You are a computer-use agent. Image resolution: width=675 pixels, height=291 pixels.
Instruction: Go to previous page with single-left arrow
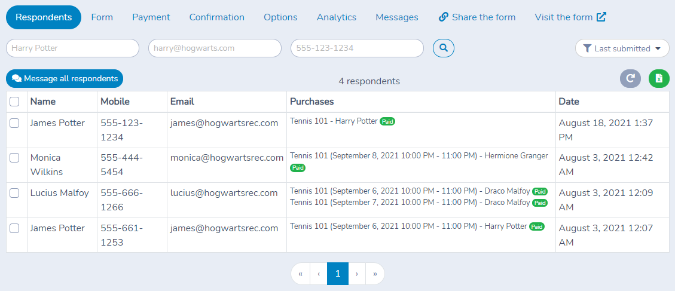[x=319, y=274]
